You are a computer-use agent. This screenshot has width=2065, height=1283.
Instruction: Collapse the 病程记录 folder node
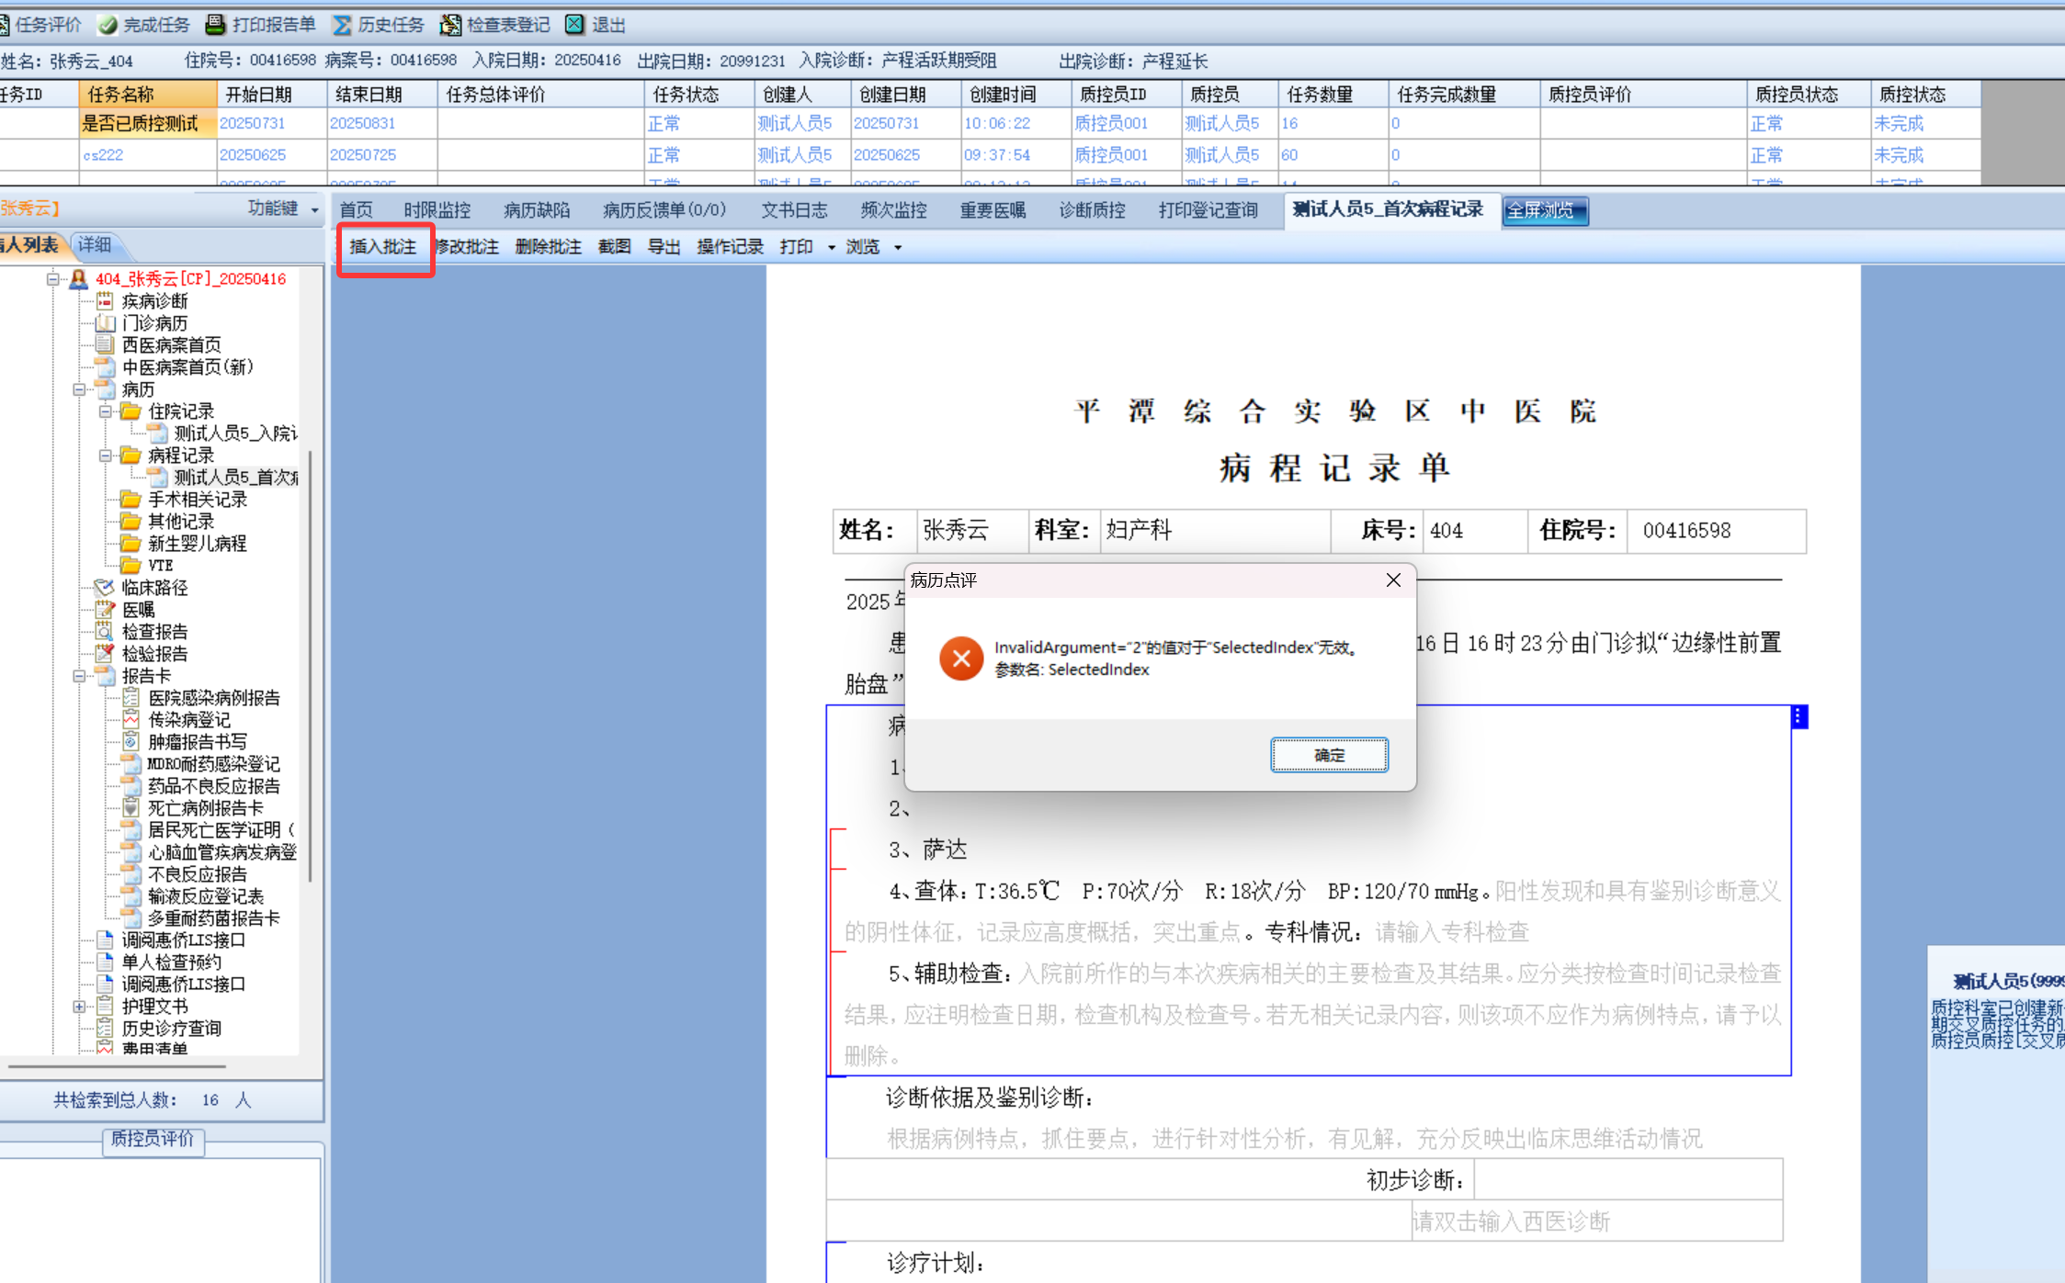(106, 456)
